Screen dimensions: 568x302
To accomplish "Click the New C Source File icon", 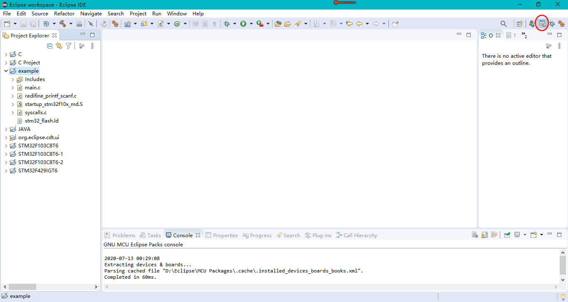I will coord(161,24).
